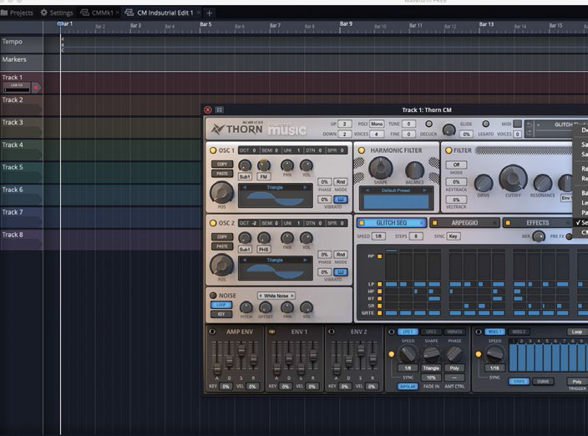The width and height of the screenshot is (588, 436).
Task: Toggle Harmonic Filter power LED
Action: [x=362, y=150]
